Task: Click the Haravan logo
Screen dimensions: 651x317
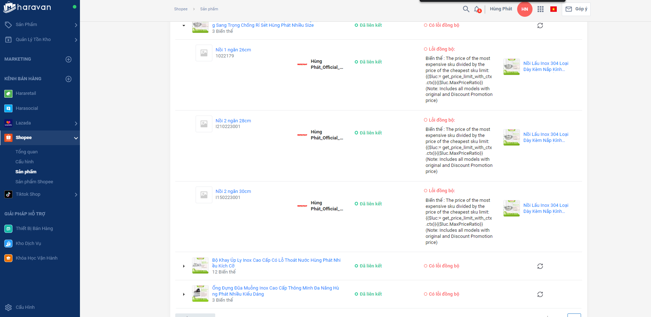Action: (27, 7)
